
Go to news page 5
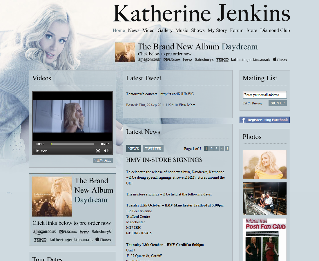click(227, 148)
